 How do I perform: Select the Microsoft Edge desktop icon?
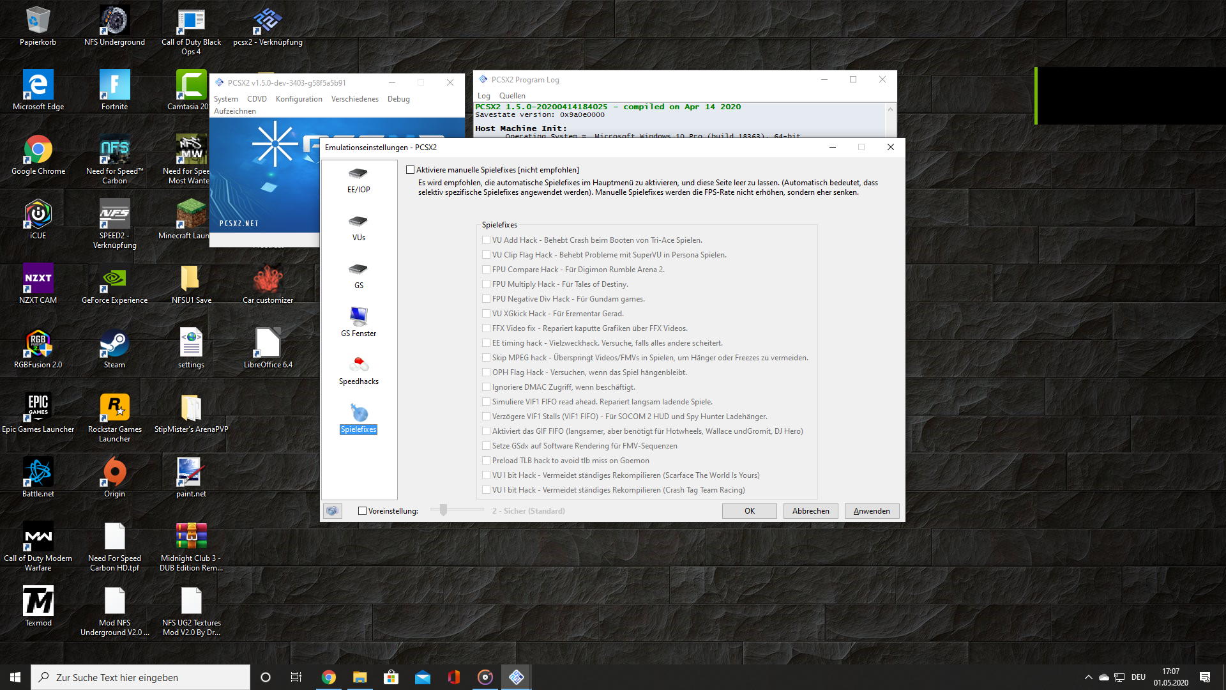click(x=38, y=91)
